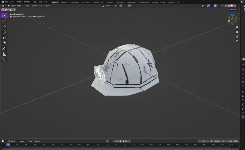
Task: Open the Marker menu in timeline
Action: point(38,141)
